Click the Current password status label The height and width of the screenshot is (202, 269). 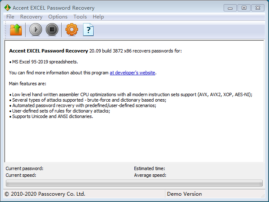coord(24,168)
